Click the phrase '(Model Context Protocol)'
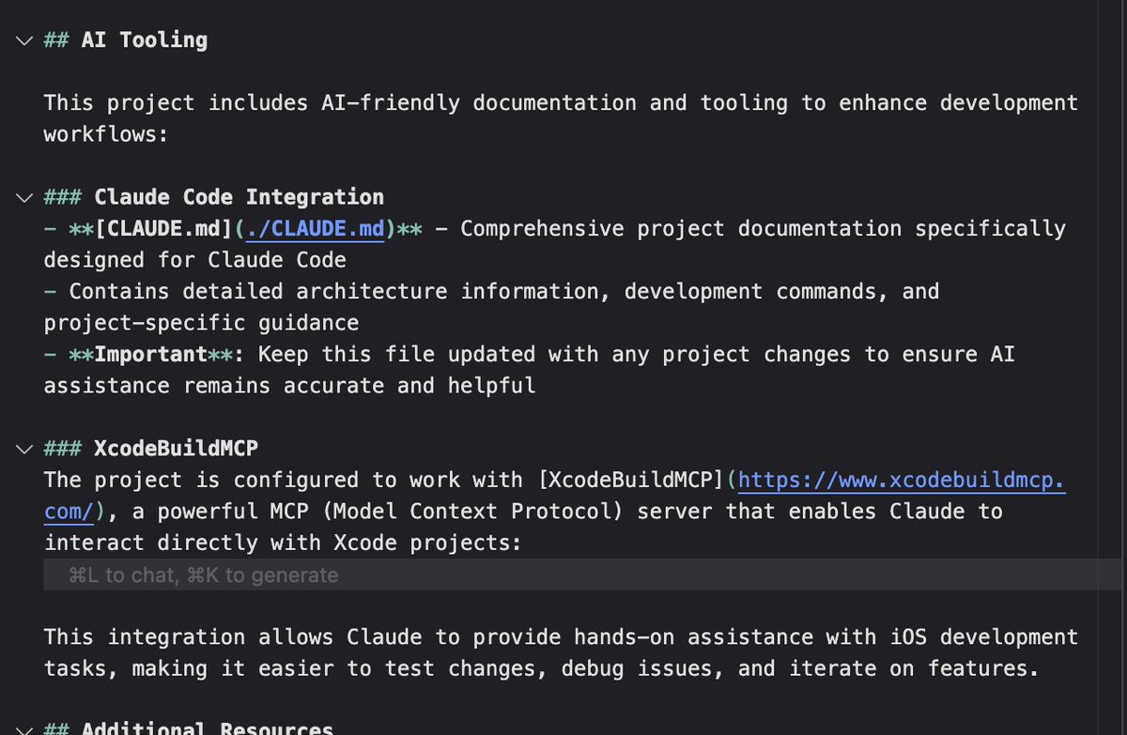Viewport: 1127px width, 735px height. (472, 512)
